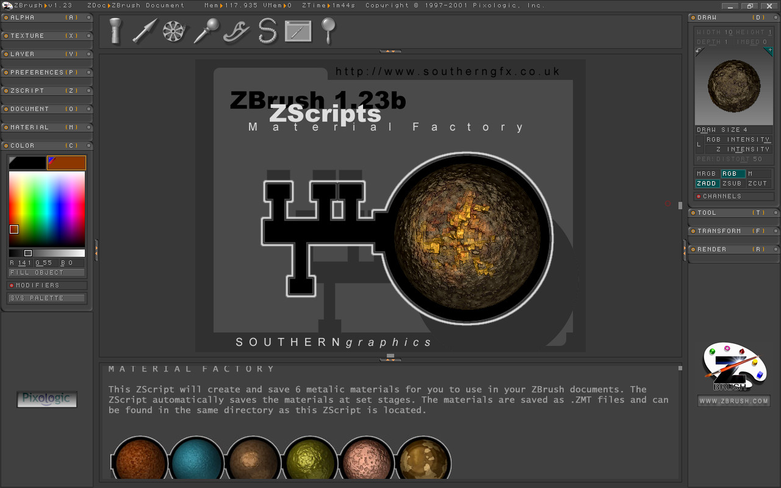
Task: Click the window-with-pen icon in the top shelf
Action: [298, 31]
